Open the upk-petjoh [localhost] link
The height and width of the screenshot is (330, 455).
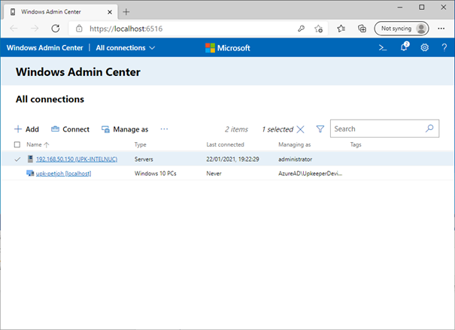point(63,174)
